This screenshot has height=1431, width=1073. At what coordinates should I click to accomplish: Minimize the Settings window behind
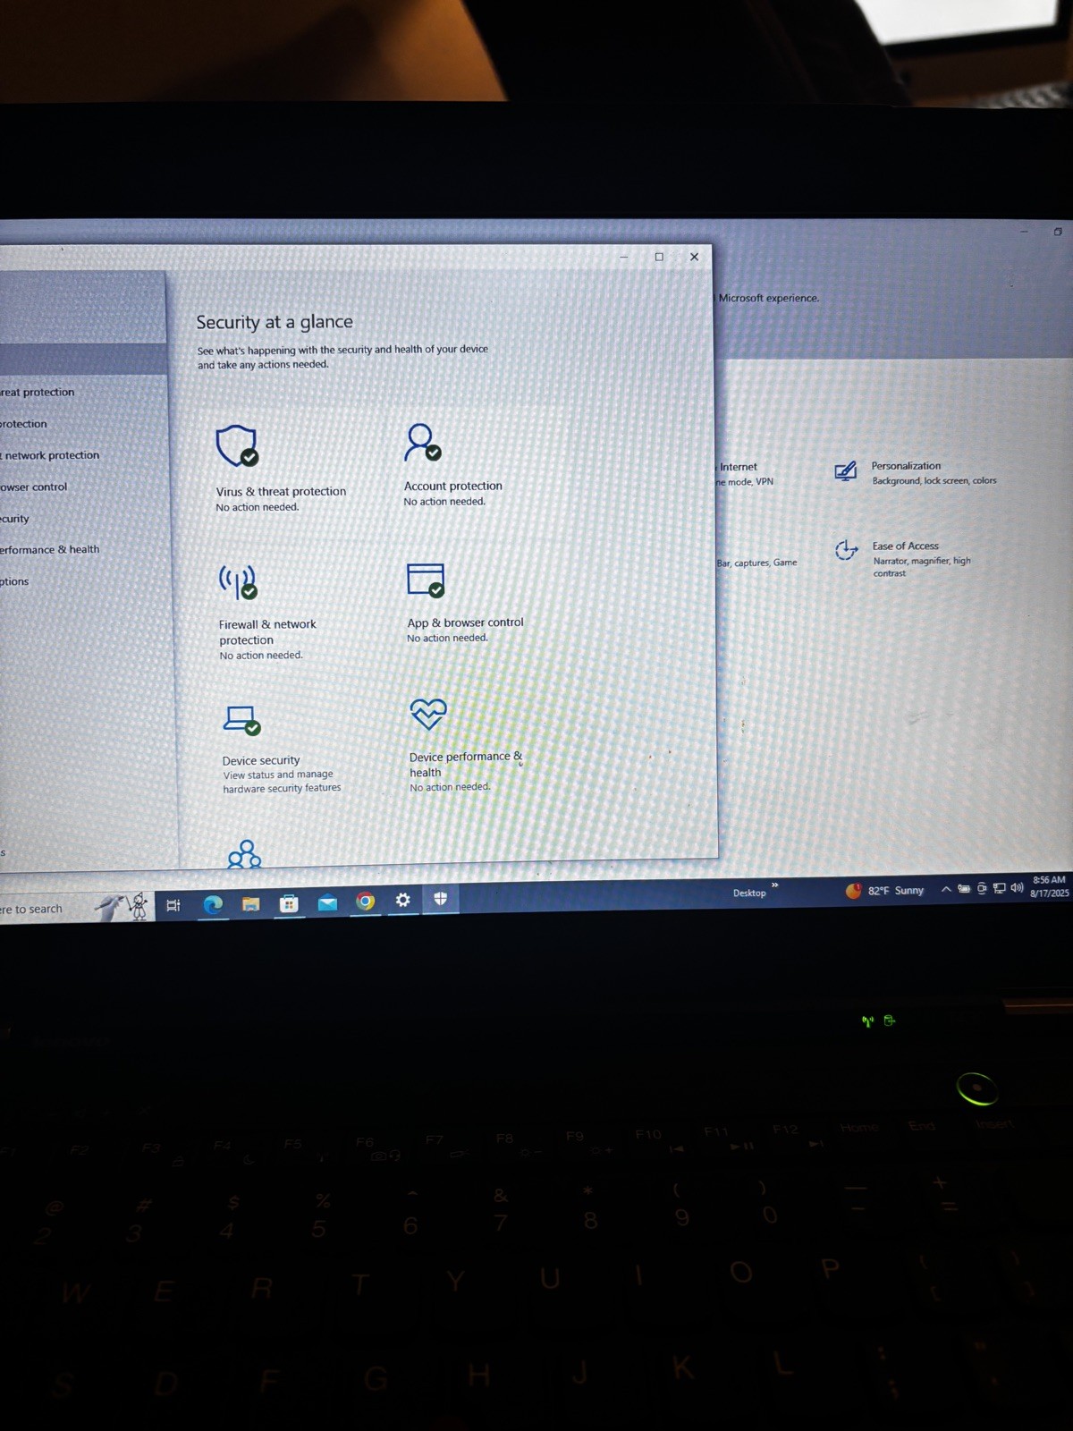[x=1025, y=232]
